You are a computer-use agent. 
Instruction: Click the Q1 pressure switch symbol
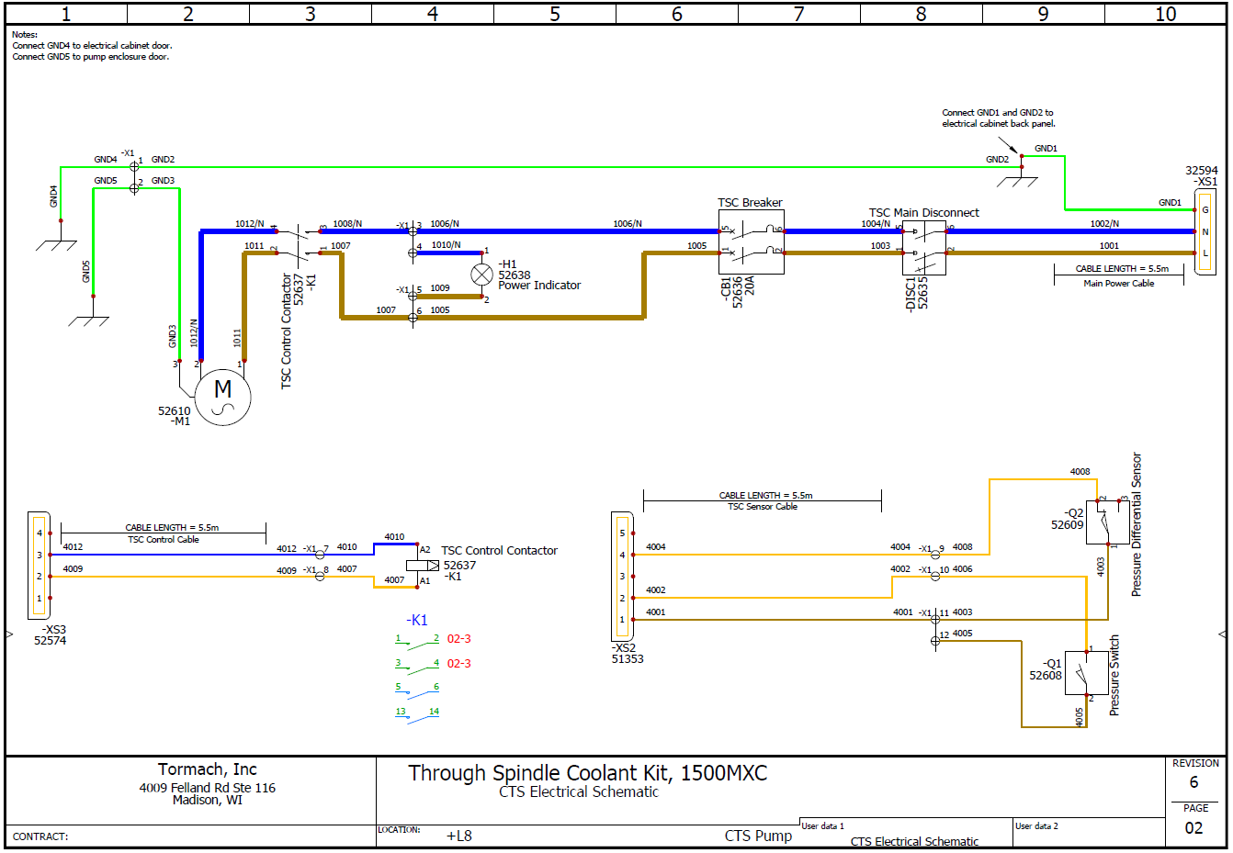(x=1086, y=675)
